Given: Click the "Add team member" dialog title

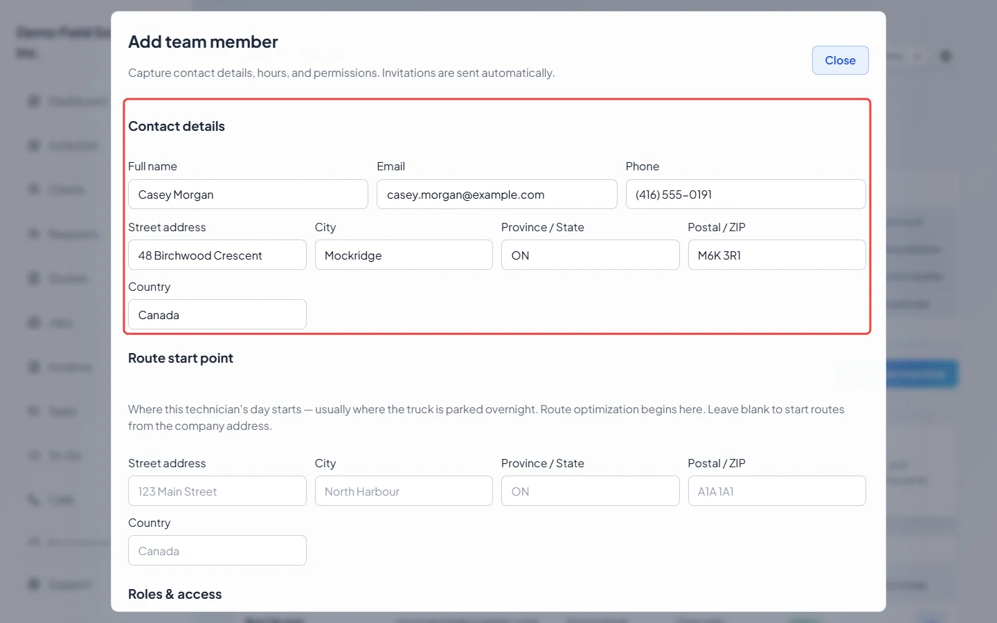Looking at the screenshot, I should click(203, 42).
